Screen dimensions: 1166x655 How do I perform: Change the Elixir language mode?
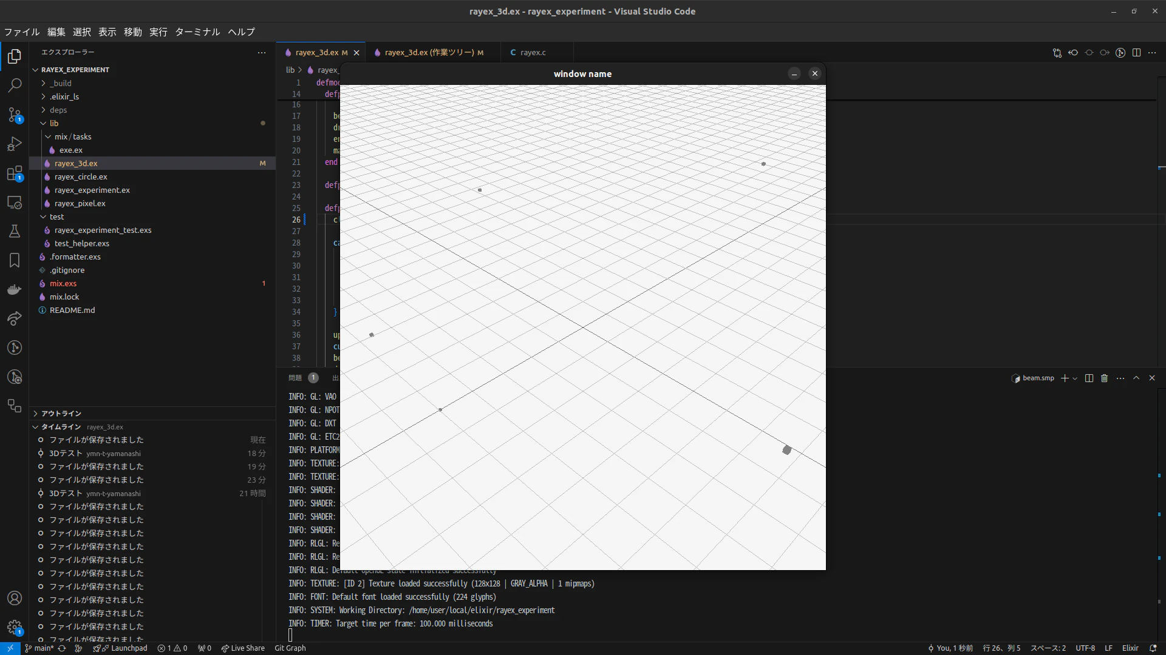pos(1130,648)
